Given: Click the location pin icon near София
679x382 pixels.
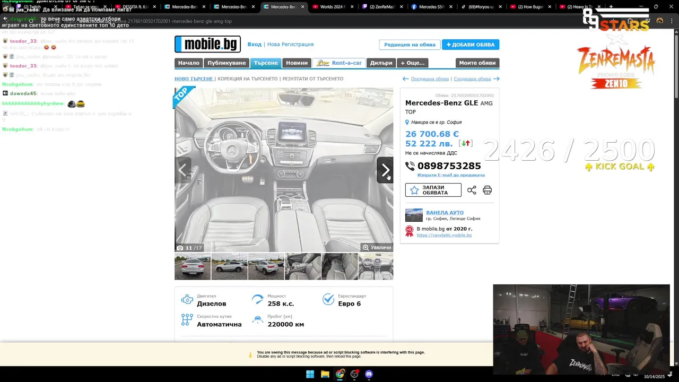Looking at the screenshot, I should point(407,123).
